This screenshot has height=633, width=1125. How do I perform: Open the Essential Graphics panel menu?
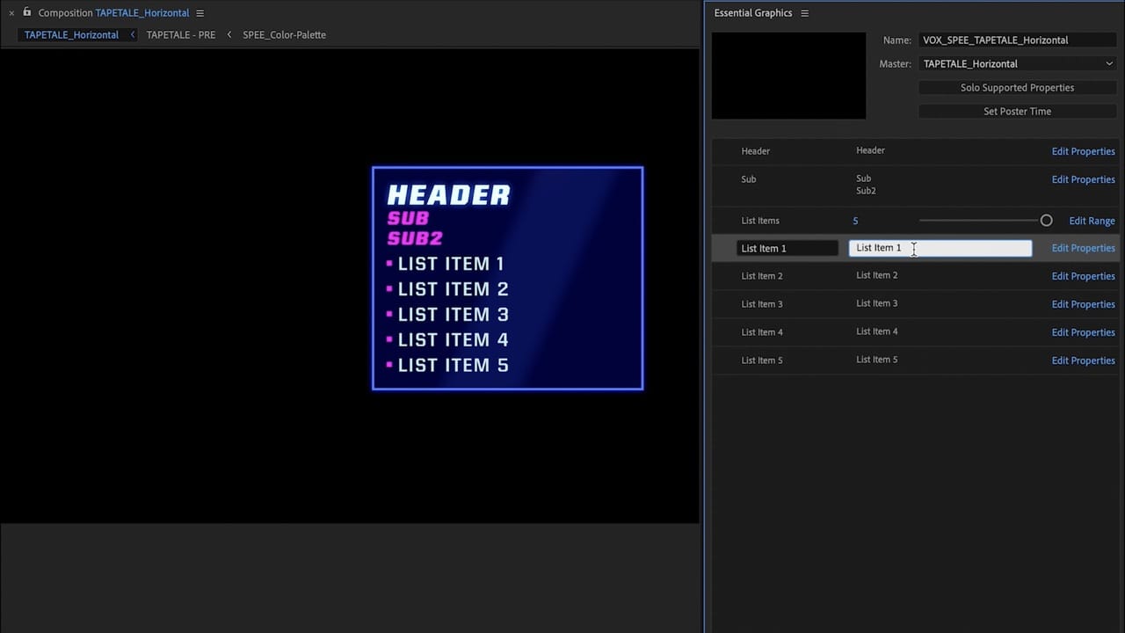point(804,13)
